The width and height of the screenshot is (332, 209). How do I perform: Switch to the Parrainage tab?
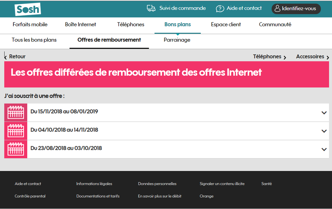coord(177,40)
